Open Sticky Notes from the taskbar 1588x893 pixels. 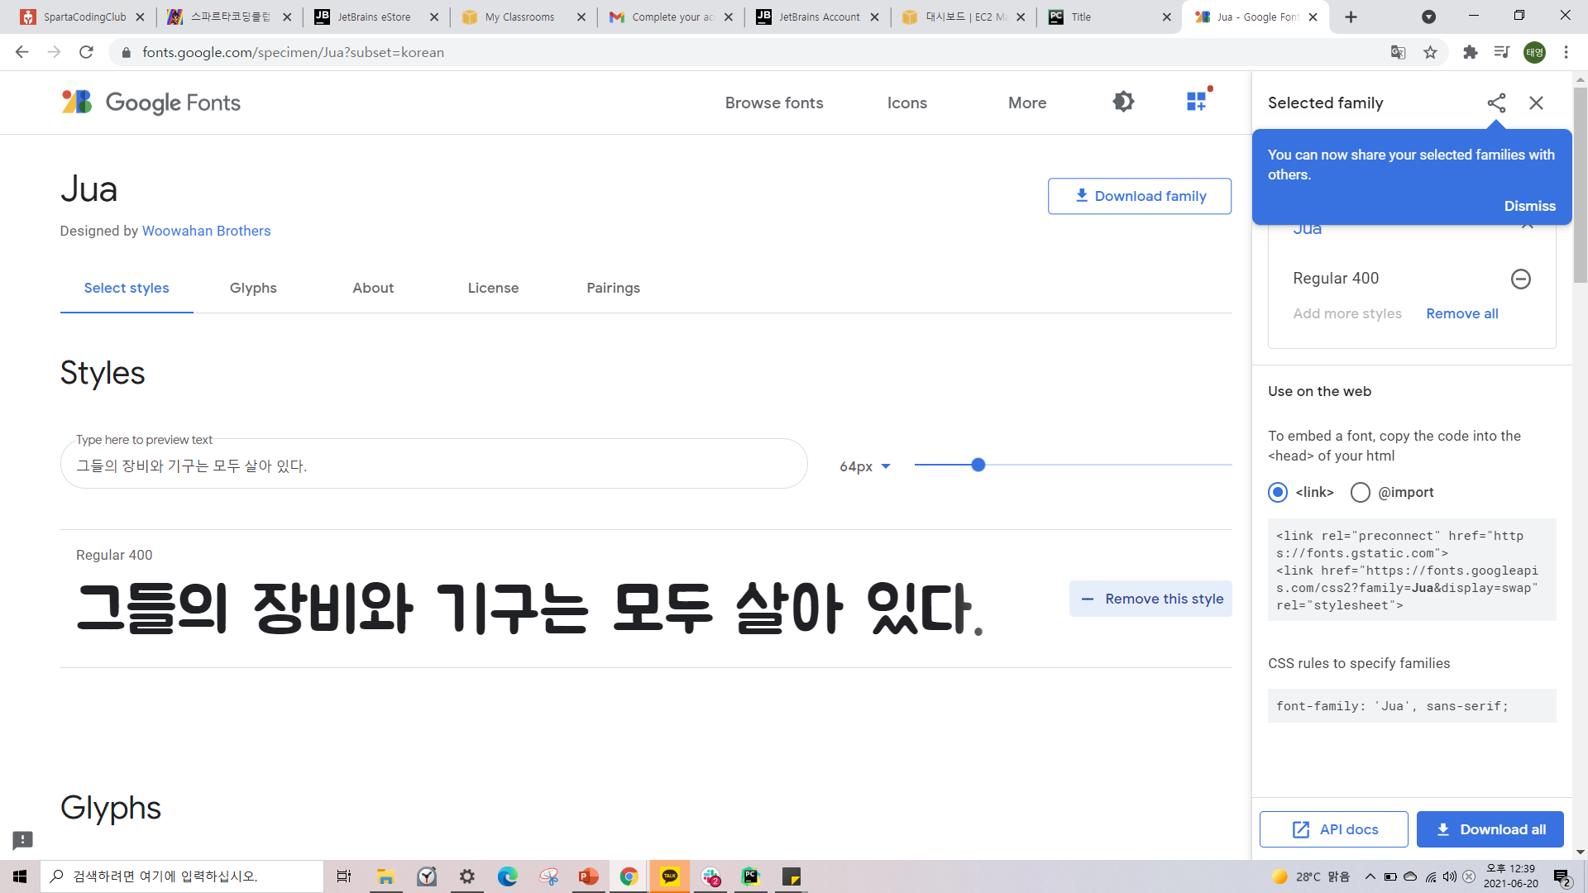[792, 876]
